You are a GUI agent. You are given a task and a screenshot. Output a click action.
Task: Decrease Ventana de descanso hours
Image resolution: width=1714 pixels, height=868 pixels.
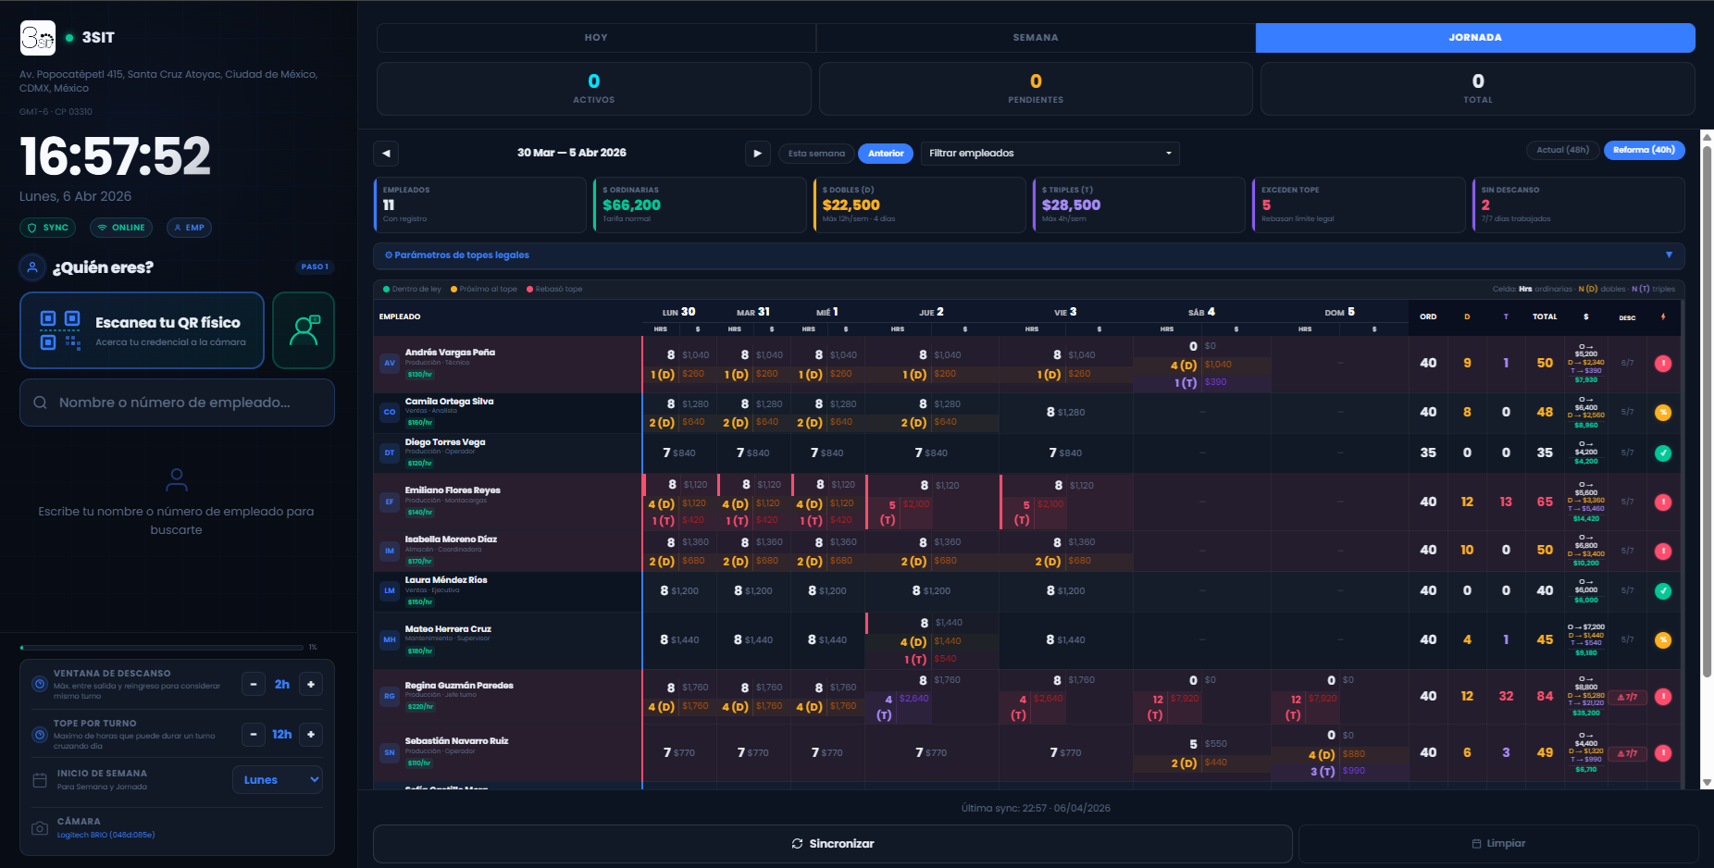(x=254, y=685)
